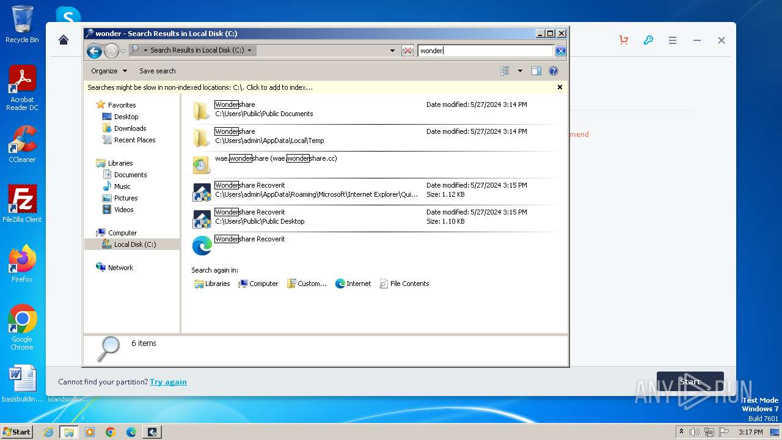Open Windows Media Player taskbar icon
The width and height of the screenshot is (782, 440).
pyautogui.click(x=90, y=432)
